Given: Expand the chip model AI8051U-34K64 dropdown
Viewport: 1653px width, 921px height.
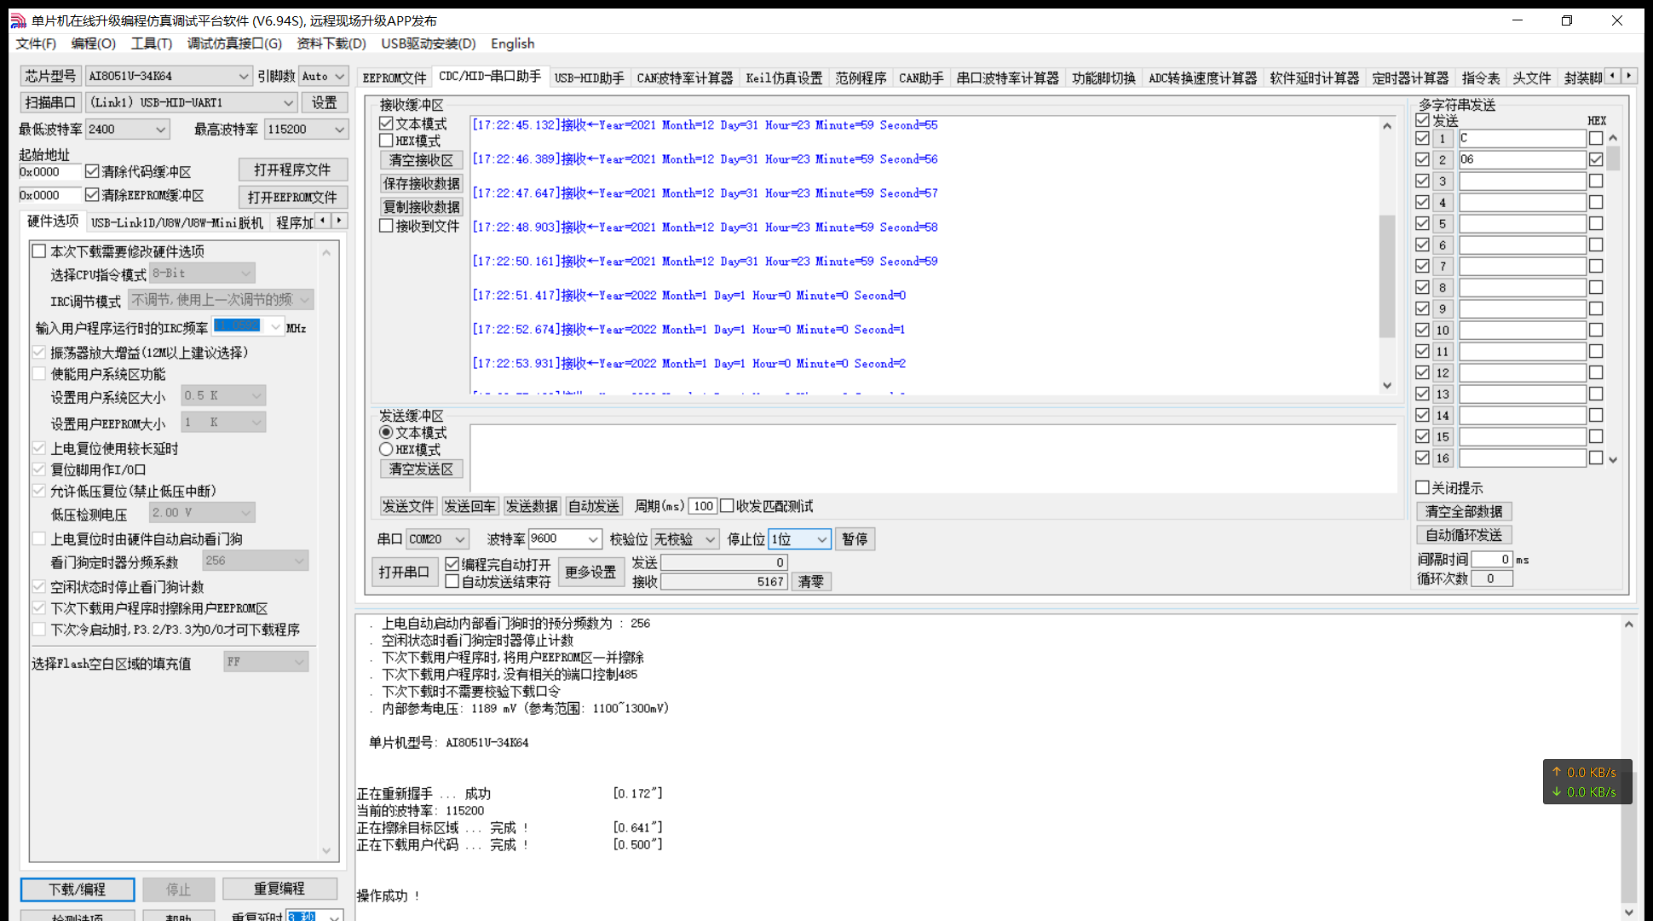Looking at the screenshot, I should coord(242,77).
